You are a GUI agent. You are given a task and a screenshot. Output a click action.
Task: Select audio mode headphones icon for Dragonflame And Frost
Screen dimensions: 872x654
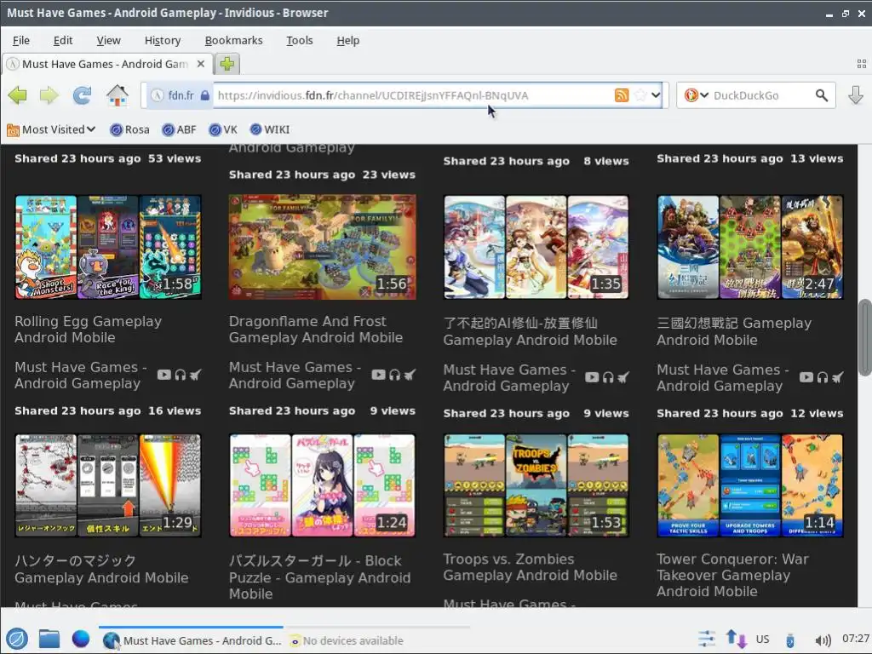coord(394,376)
